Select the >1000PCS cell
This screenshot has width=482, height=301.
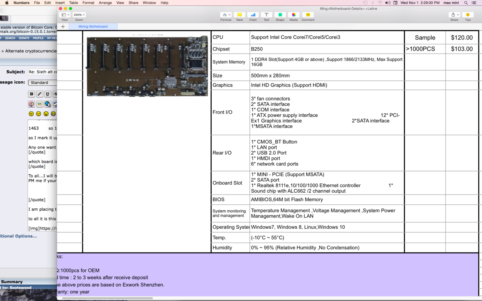pyautogui.click(x=425, y=49)
